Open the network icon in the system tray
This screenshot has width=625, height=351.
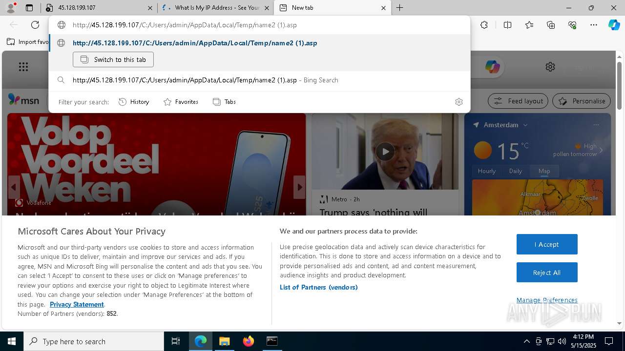click(550, 341)
